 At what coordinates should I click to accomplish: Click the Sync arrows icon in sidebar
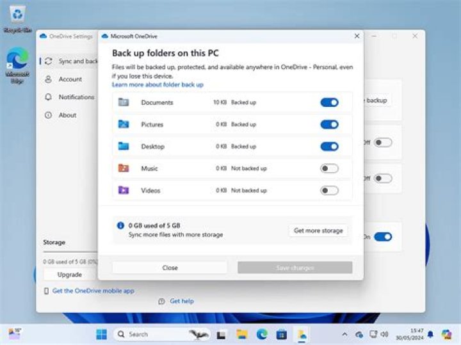(x=49, y=61)
